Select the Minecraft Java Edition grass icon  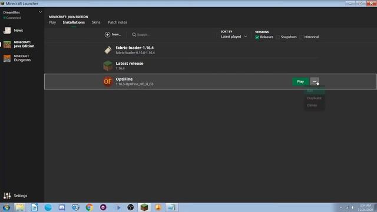point(7,44)
